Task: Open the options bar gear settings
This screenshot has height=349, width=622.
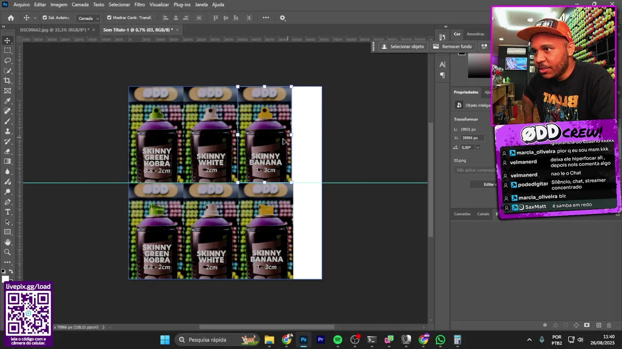Action: [x=282, y=18]
